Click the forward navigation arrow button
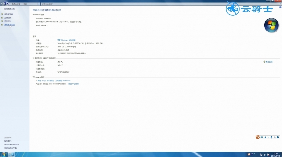 (x=4, y=4)
